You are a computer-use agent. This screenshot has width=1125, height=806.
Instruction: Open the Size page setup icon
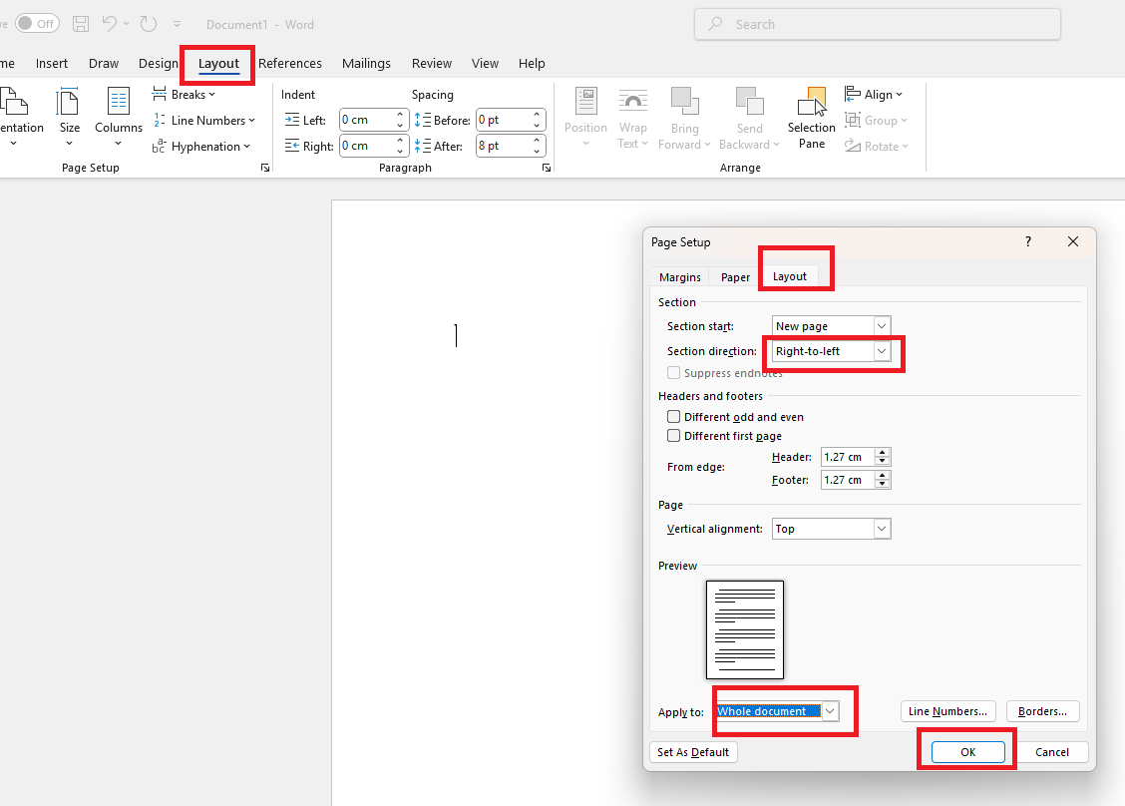click(69, 102)
